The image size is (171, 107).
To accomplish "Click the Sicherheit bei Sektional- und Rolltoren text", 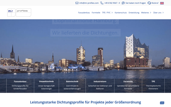I will [100, 87].
